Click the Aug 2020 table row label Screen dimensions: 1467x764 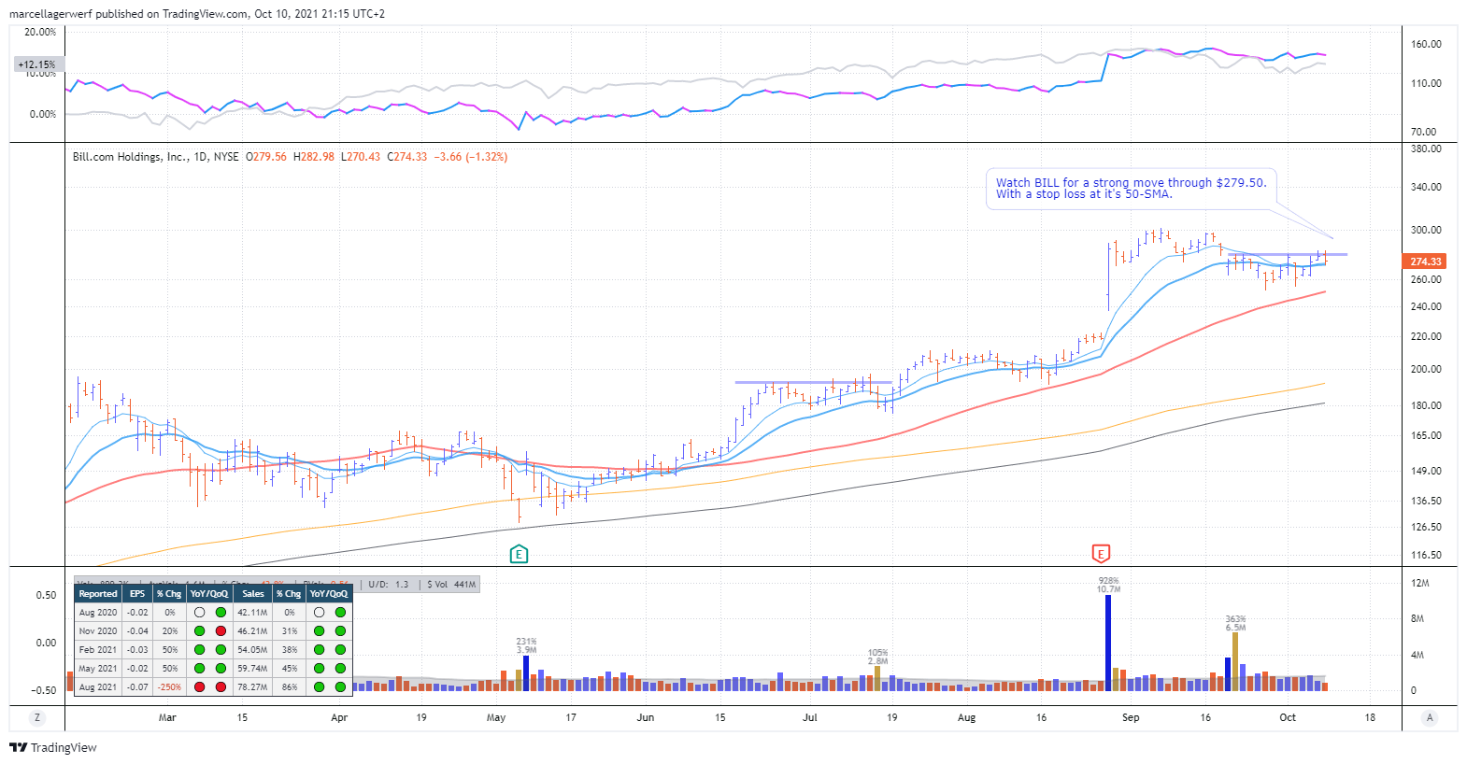[x=98, y=613]
